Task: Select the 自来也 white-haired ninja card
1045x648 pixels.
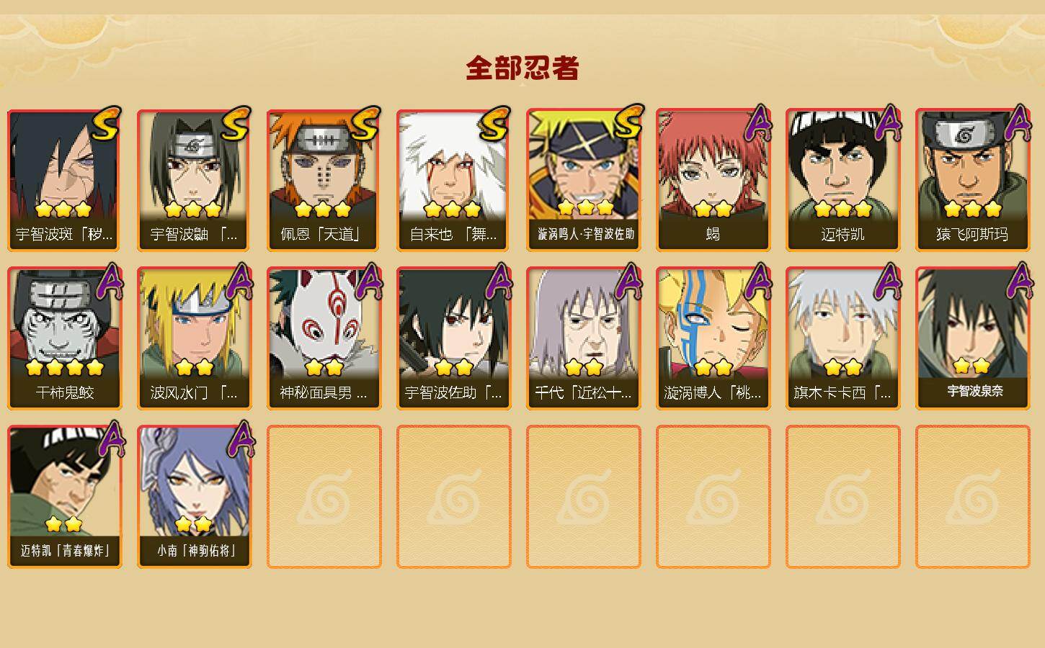Action: tap(453, 180)
